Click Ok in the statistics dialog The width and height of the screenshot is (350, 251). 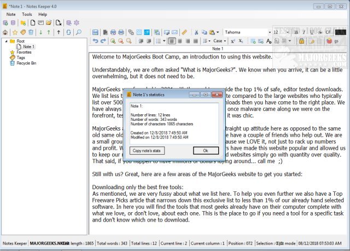tap(206, 150)
